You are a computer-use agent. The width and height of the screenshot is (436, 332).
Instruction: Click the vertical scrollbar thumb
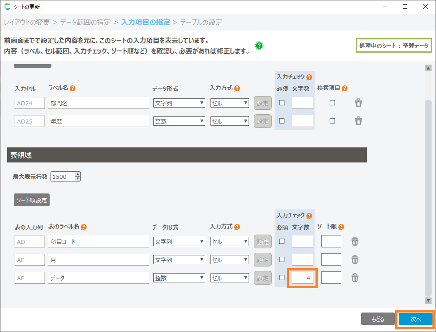coord(428,197)
